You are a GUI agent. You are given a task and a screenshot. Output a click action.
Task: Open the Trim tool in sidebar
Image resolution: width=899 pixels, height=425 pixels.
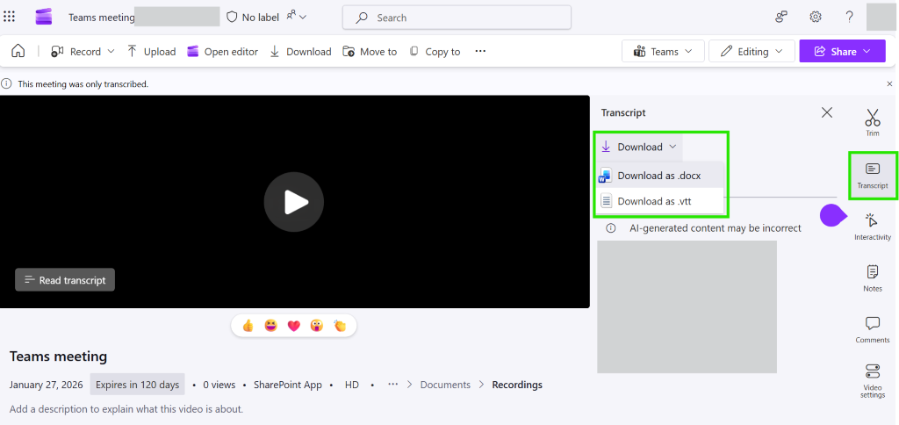(873, 122)
